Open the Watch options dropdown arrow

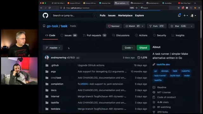click(x=142, y=26)
